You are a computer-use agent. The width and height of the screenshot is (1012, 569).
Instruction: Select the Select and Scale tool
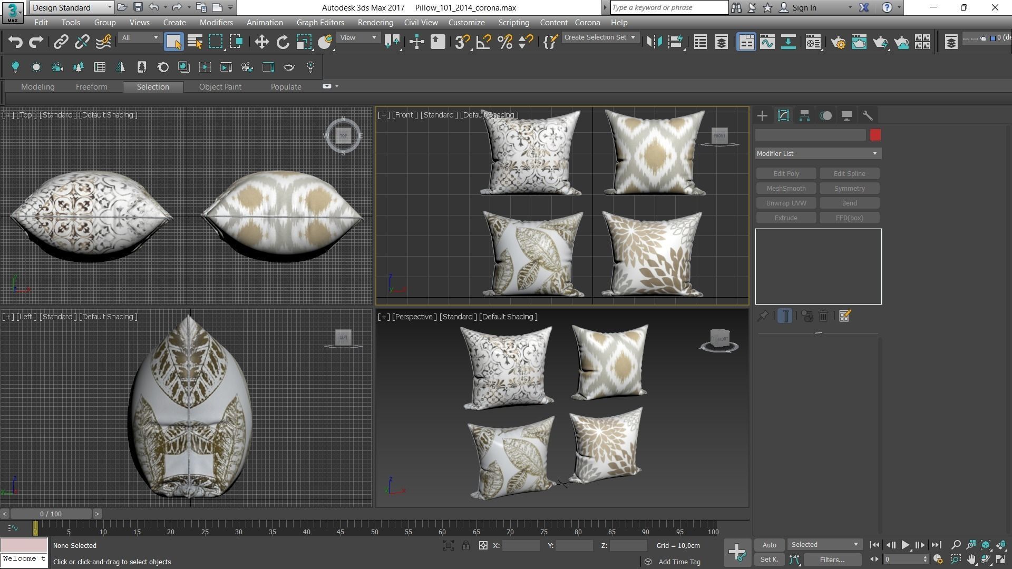click(304, 42)
